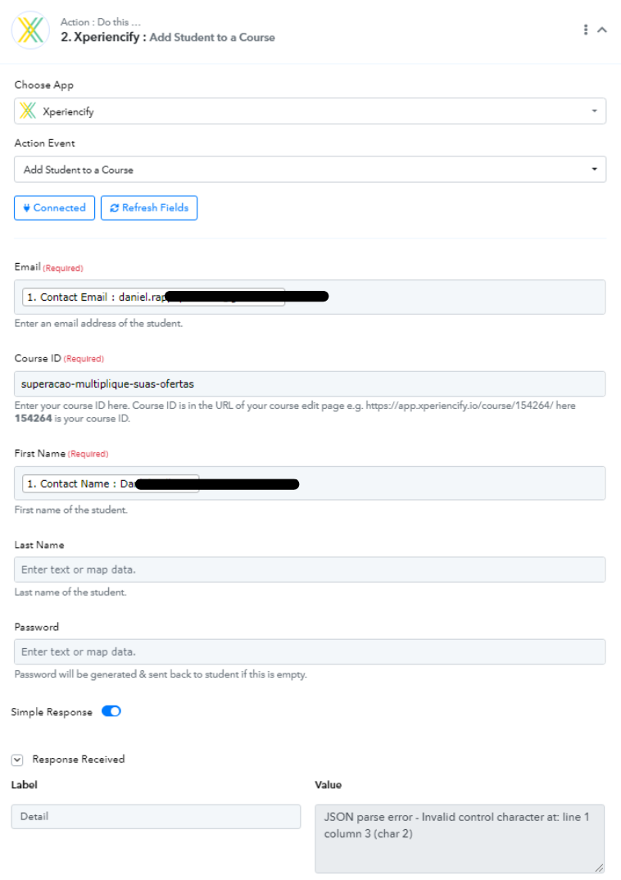Click the JSON parse error value box
Screen dimensions: 621x880
(x=460, y=838)
